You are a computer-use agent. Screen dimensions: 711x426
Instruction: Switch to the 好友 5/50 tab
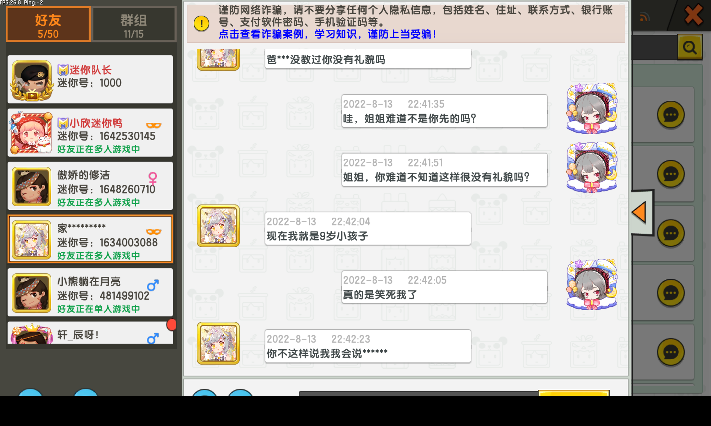coord(48,24)
